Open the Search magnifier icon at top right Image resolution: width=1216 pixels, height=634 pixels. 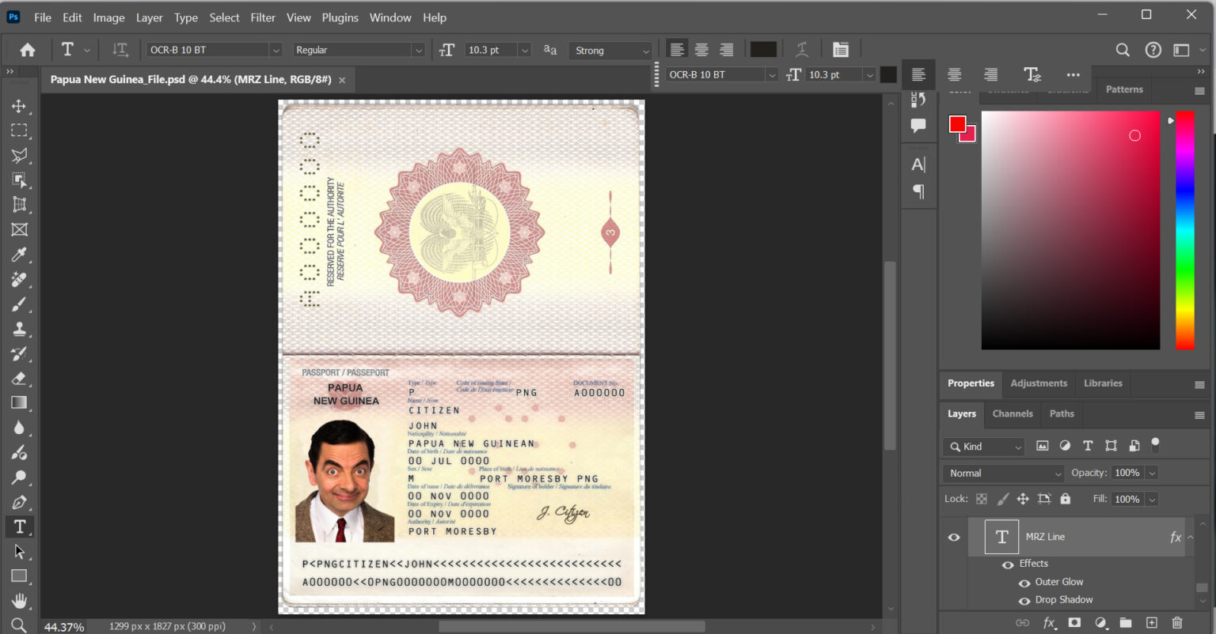(x=1123, y=50)
